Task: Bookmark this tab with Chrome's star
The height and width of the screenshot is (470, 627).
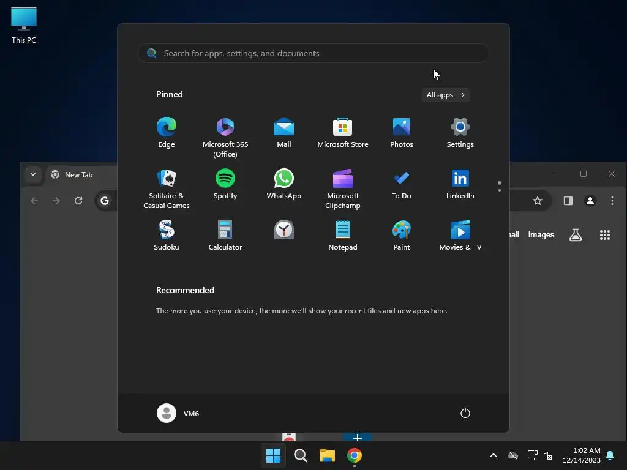Action: [538, 201]
